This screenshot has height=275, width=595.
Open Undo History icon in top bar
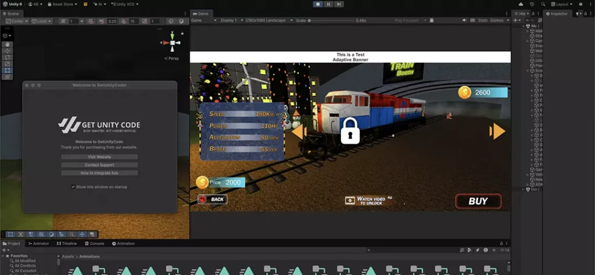532,4
